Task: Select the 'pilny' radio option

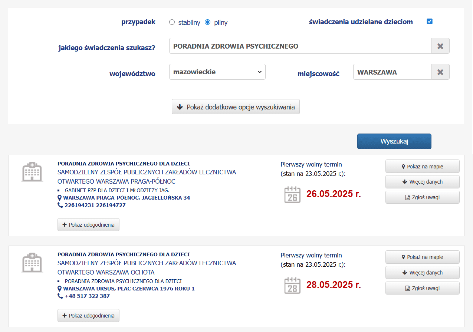Action: [208, 22]
